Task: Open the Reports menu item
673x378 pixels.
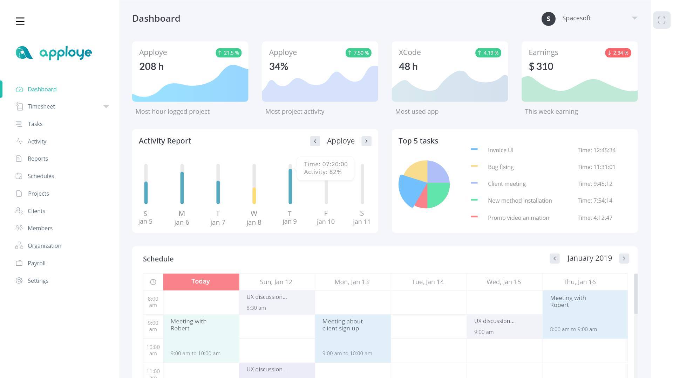Action: [x=38, y=159]
